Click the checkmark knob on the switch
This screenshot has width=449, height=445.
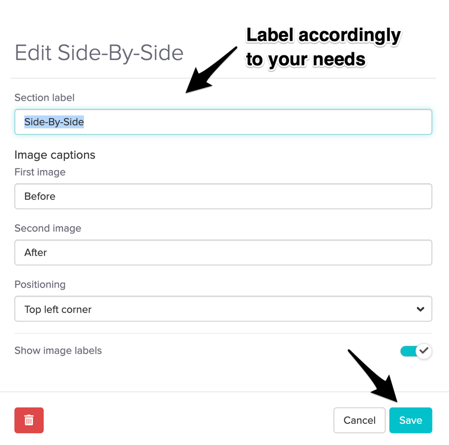click(424, 351)
